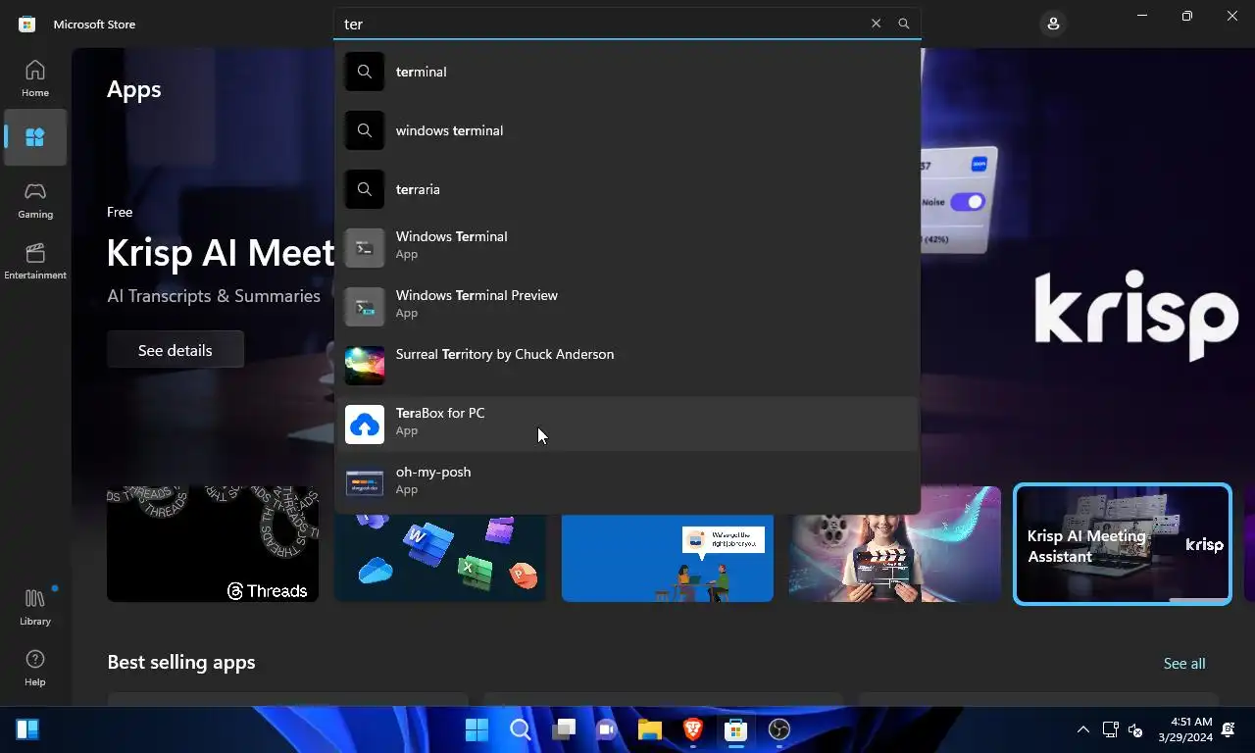
Task: Open the Gaming section in the sidebar
Action: click(35, 200)
